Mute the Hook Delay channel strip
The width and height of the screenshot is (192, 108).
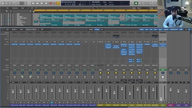point(153,103)
